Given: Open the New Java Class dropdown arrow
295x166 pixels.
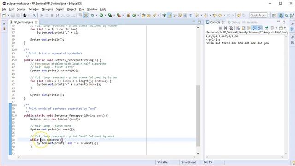Looking at the screenshot, I should pos(138,15).
